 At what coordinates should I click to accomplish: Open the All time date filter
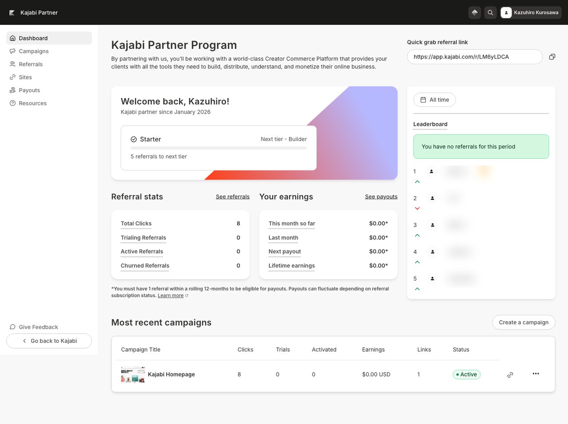pyautogui.click(x=434, y=100)
